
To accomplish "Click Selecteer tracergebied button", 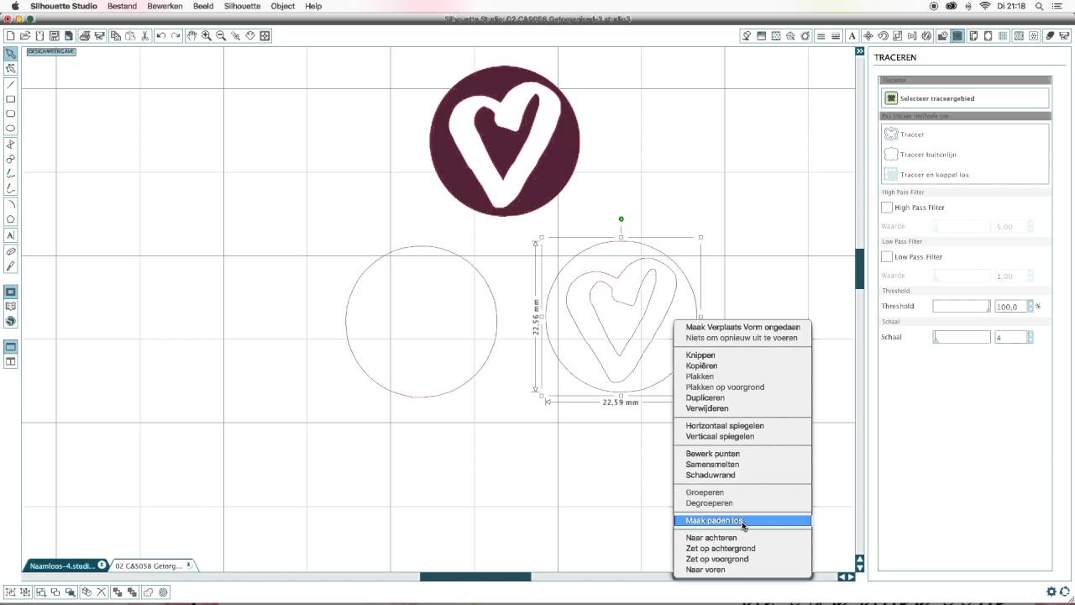I will tap(965, 98).
